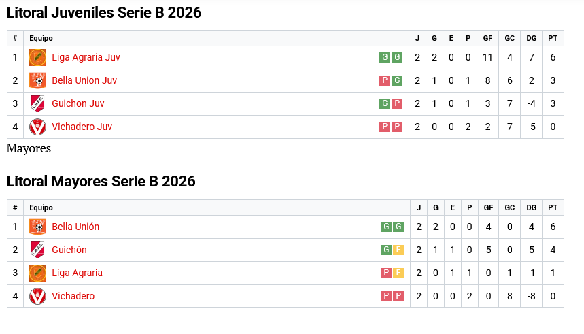
Task: Click Vichadero crest in Mayores table
Action: (37, 297)
